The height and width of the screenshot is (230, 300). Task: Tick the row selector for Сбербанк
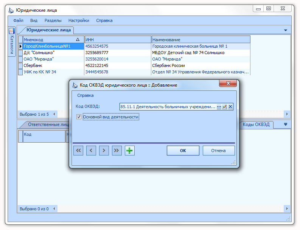pos(20,65)
